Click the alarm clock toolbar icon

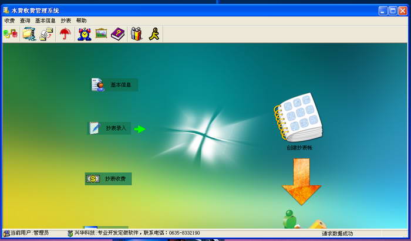[x=85, y=34]
